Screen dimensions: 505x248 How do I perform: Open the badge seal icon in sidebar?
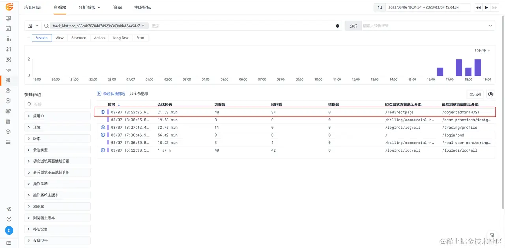pos(8,121)
